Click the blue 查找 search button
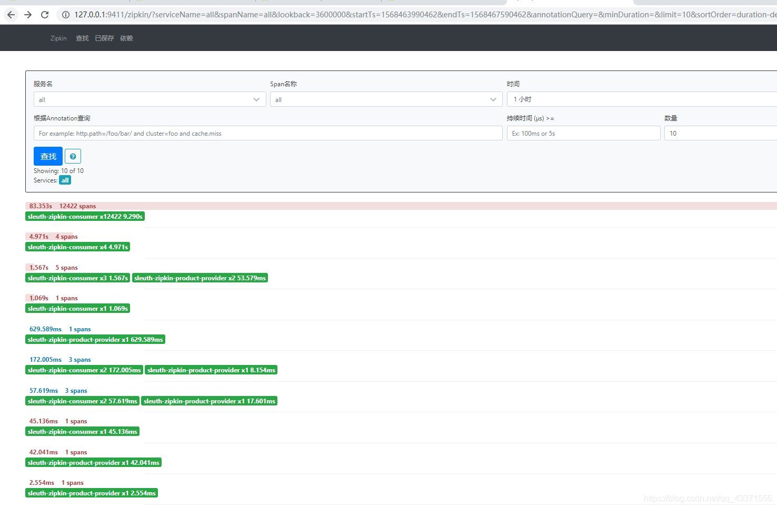The height and width of the screenshot is (508, 777). [48, 156]
